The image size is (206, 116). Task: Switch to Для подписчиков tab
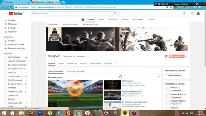coord(56,72)
